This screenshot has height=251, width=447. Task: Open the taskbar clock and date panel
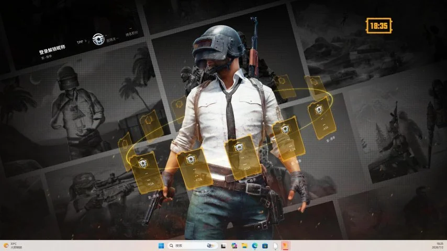438,246
